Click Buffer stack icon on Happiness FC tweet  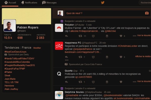107,57
